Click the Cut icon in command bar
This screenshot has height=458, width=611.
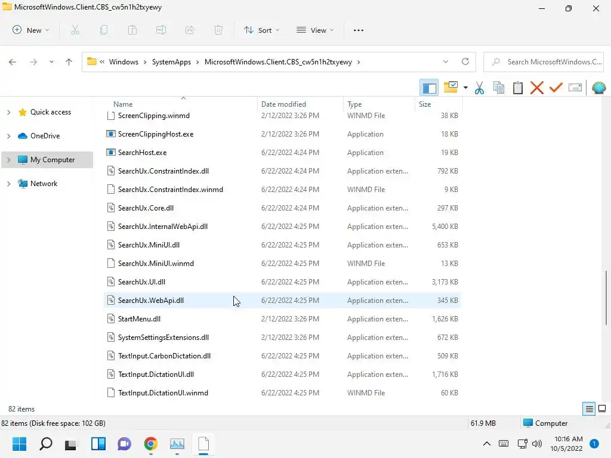point(75,30)
